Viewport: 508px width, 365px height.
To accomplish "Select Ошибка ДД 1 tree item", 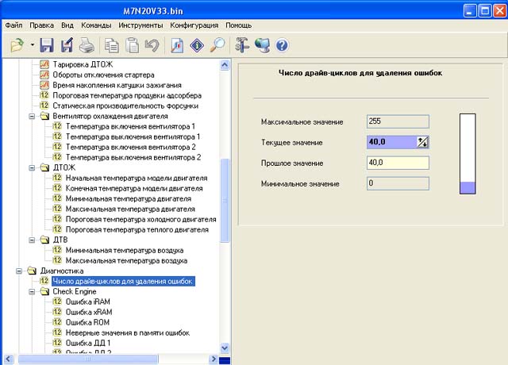I will pyautogui.click(x=88, y=343).
